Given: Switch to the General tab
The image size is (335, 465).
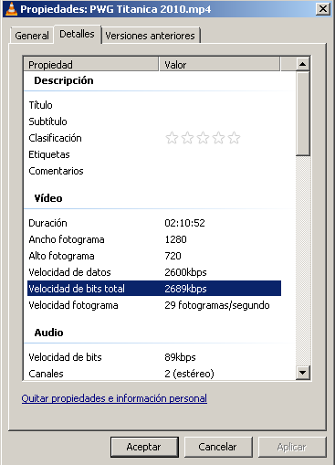Looking at the screenshot, I should [x=32, y=36].
